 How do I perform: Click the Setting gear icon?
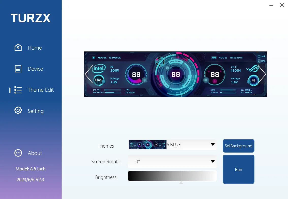click(18, 111)
